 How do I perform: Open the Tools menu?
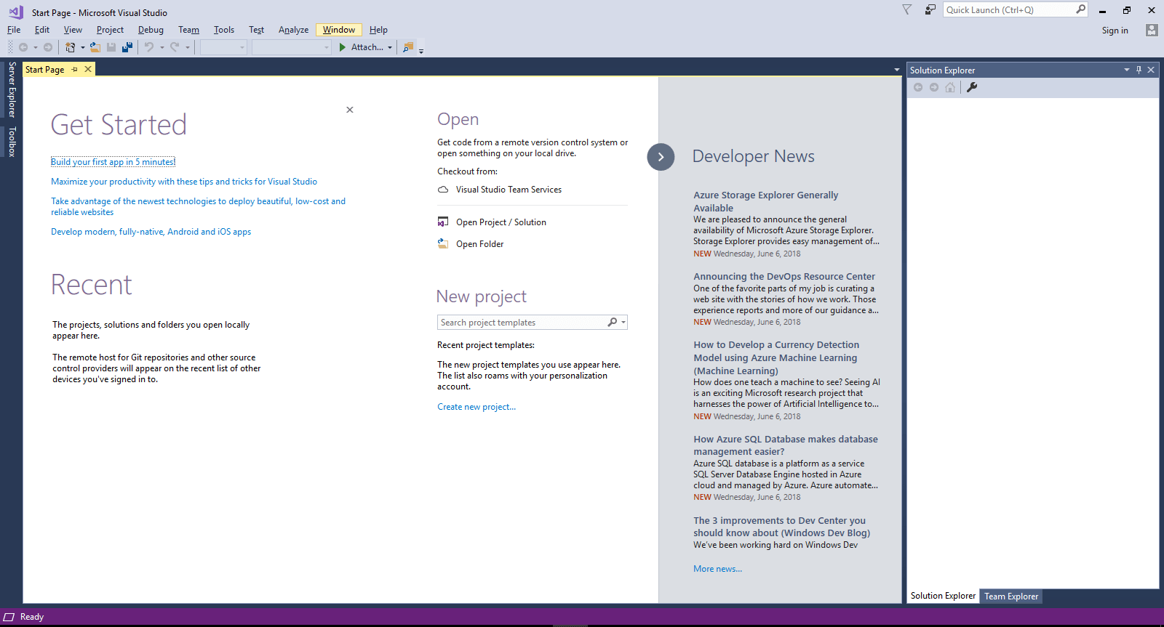(224, 30)
